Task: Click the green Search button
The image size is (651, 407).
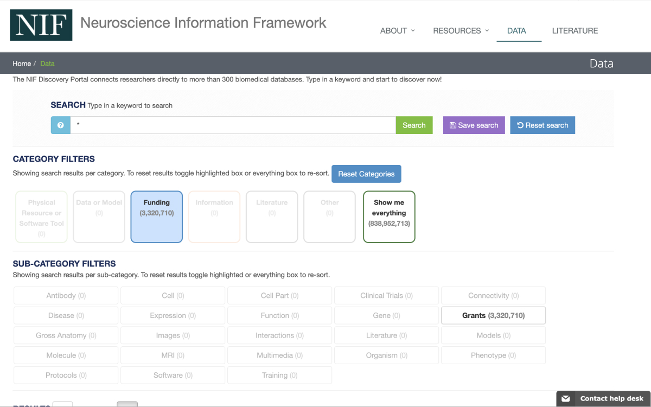Action: [414, 125]
